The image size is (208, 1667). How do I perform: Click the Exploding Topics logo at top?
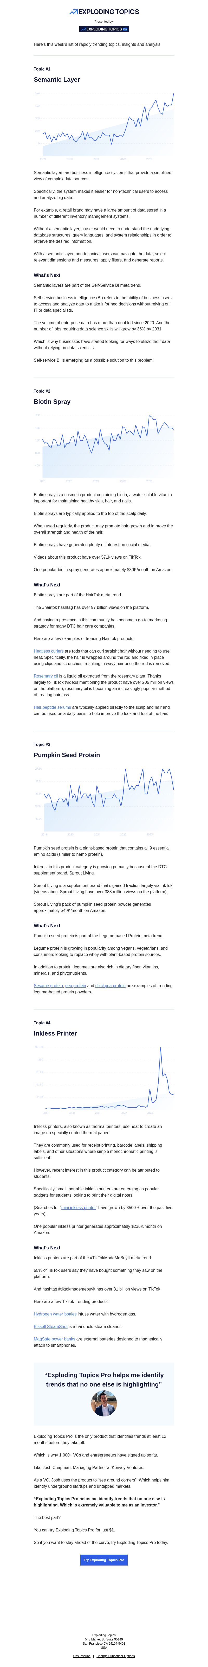[x=104, y=12]
